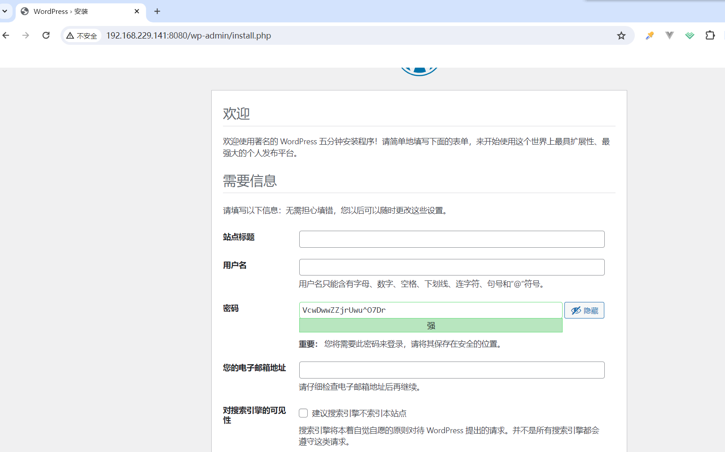Click the 强 password strength bar
The height and width of the screenshot is (452, 725).
[431, 326]
